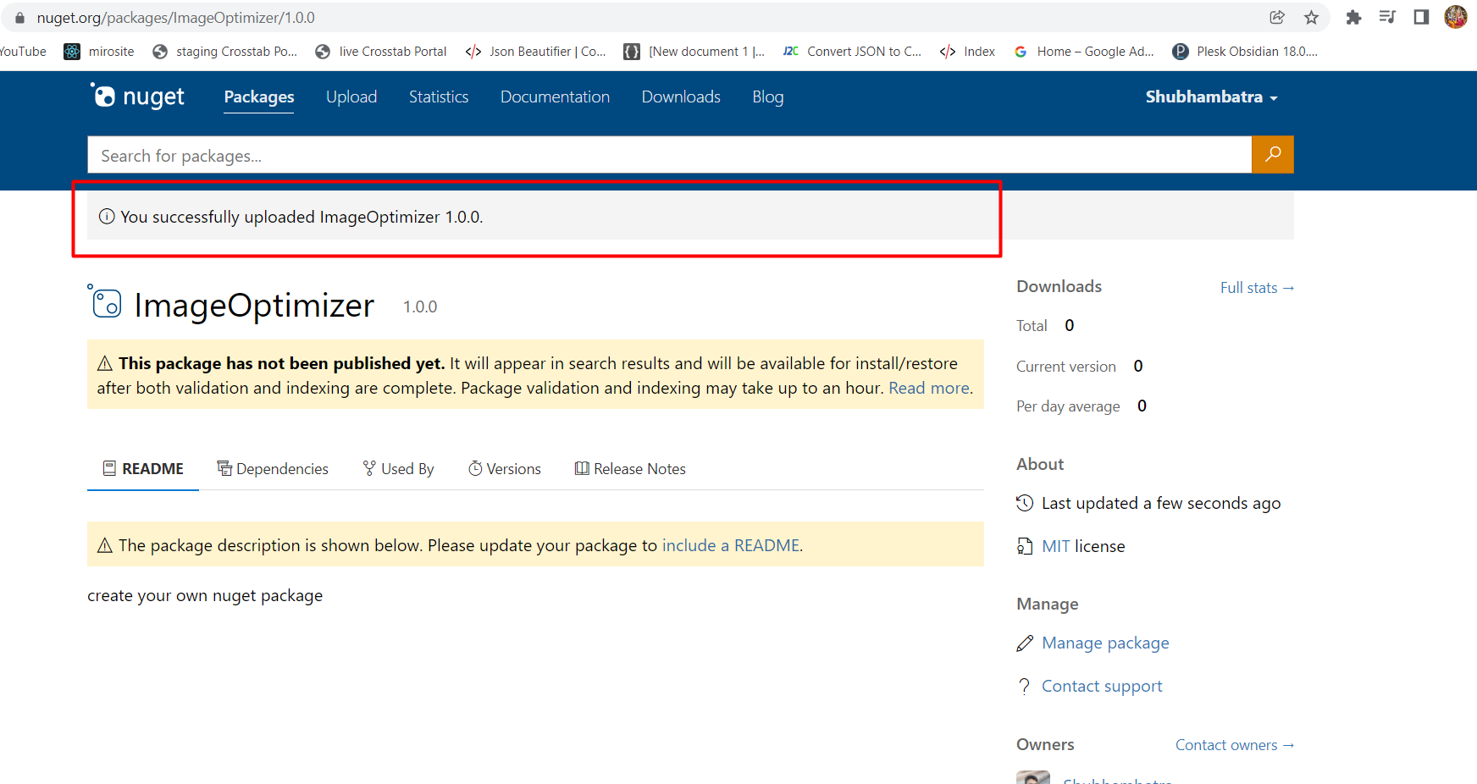The image size is (1477, 784).
Task: Open the Statistics menu item
Action: 439,97
